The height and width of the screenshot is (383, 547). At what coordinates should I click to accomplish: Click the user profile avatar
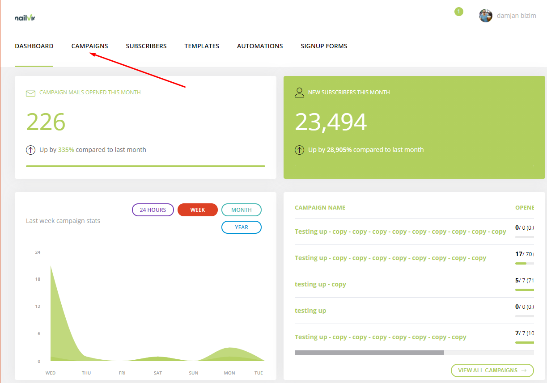coord(486,16)
